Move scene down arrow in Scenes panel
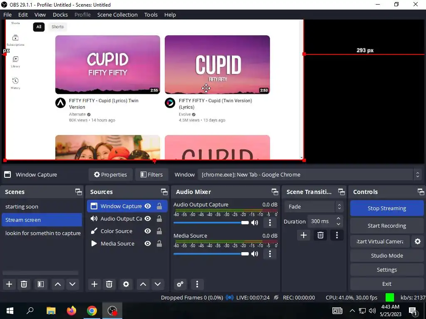 72,284
